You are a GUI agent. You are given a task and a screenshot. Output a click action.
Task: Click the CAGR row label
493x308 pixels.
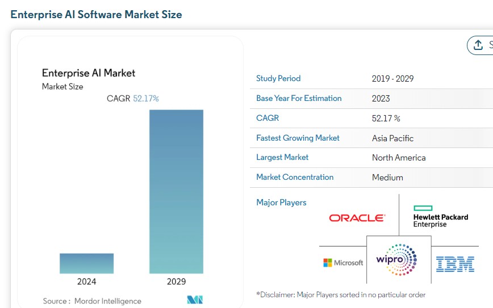tap(268, 118)
